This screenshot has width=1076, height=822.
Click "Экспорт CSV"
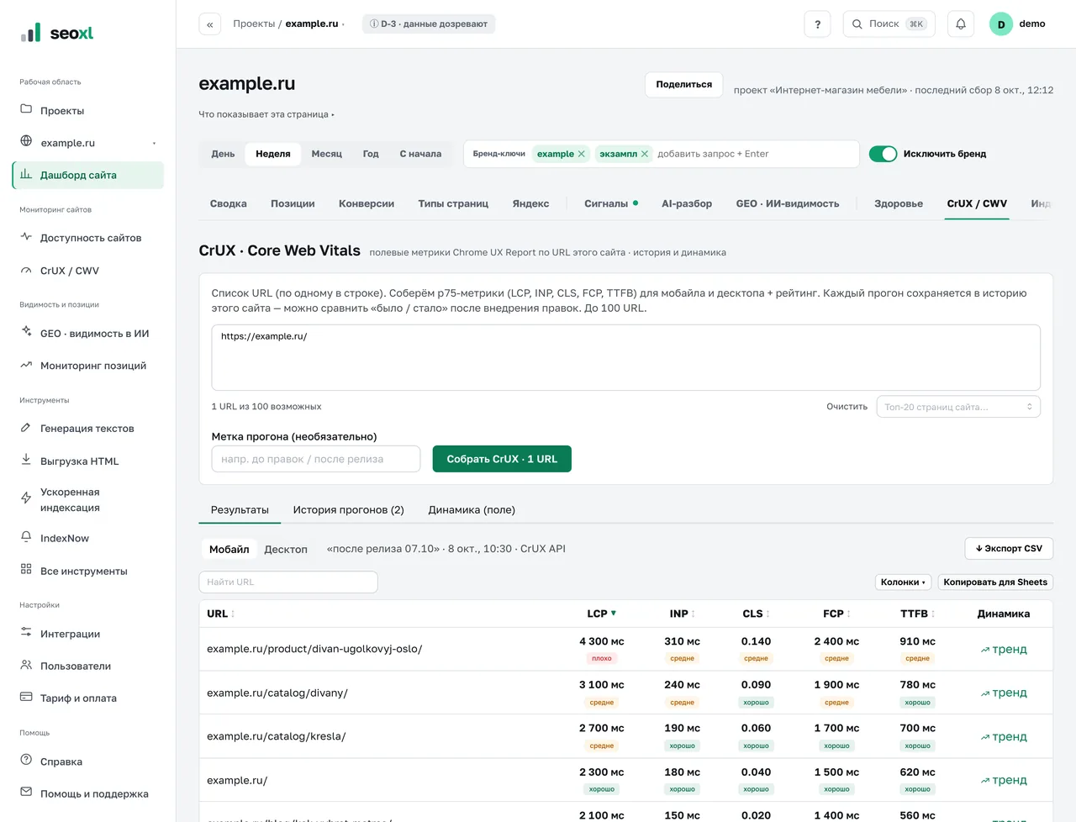click(x=1009, y=549)
